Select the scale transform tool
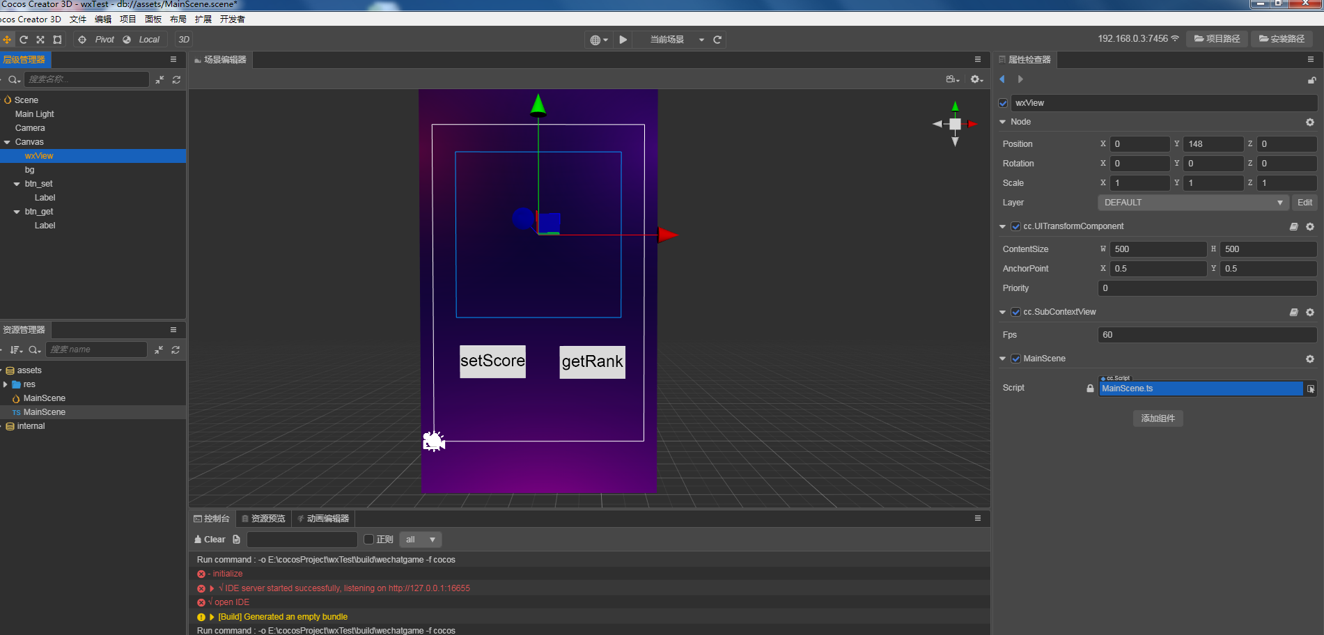 [40, 40]
